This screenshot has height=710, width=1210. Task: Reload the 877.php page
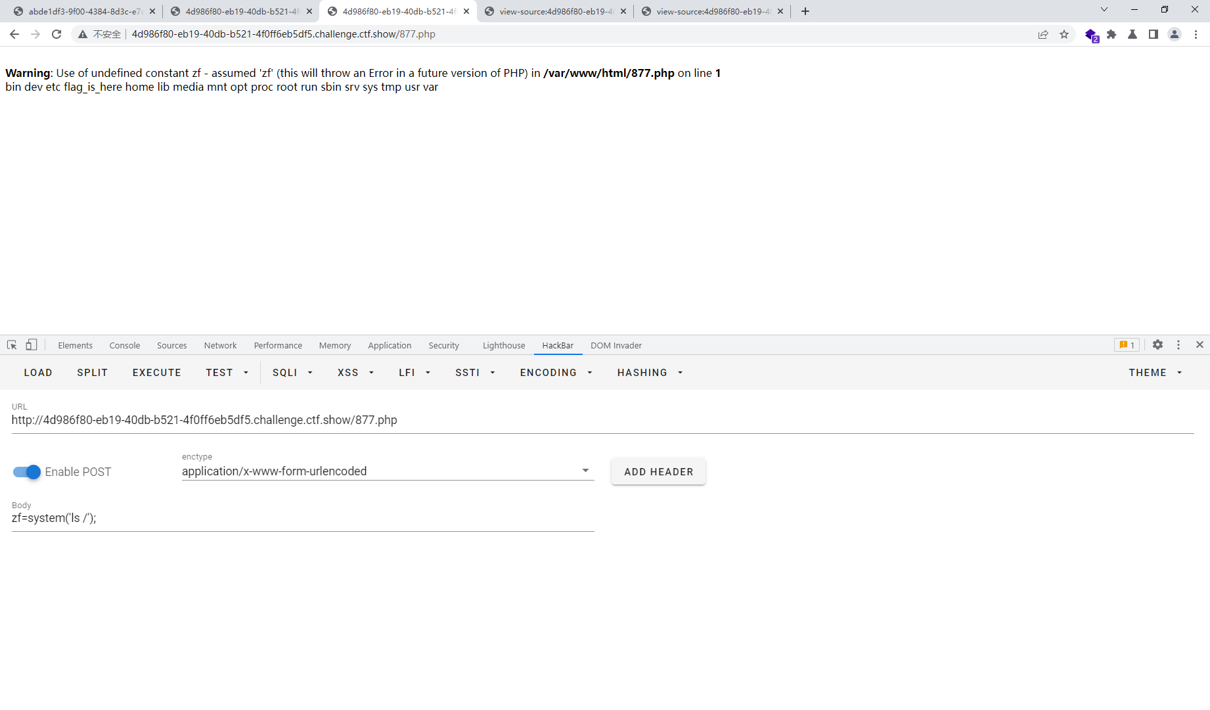56,34
